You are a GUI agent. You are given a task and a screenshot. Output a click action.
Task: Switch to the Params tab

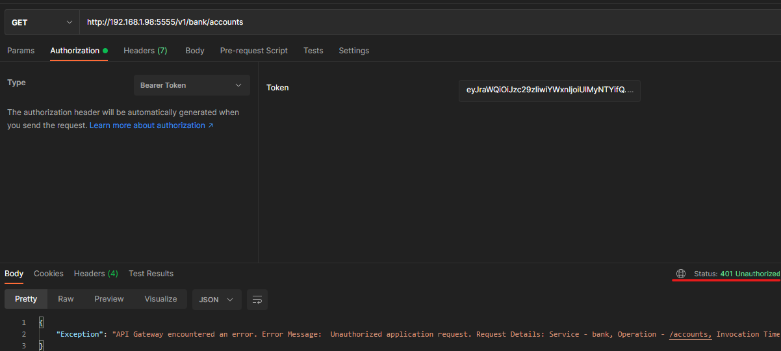click(x=21, y=51)
